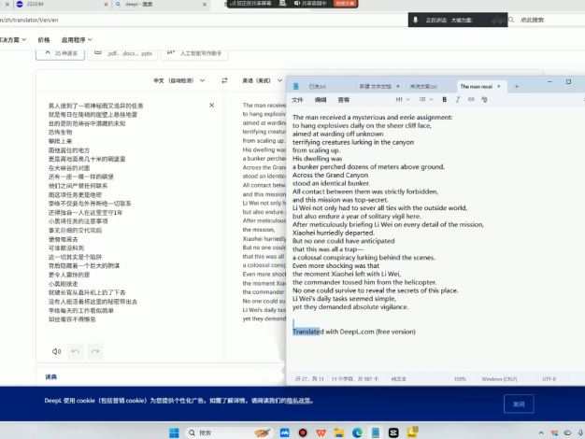
Task: Open the .pdf .docx .pptx file translation tab
Action: click(122, 53)
